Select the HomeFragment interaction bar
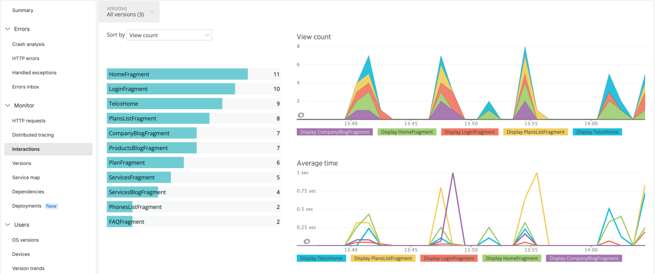Image resolution: width=655 pixels, height=274 pixels. pos(177,74)
